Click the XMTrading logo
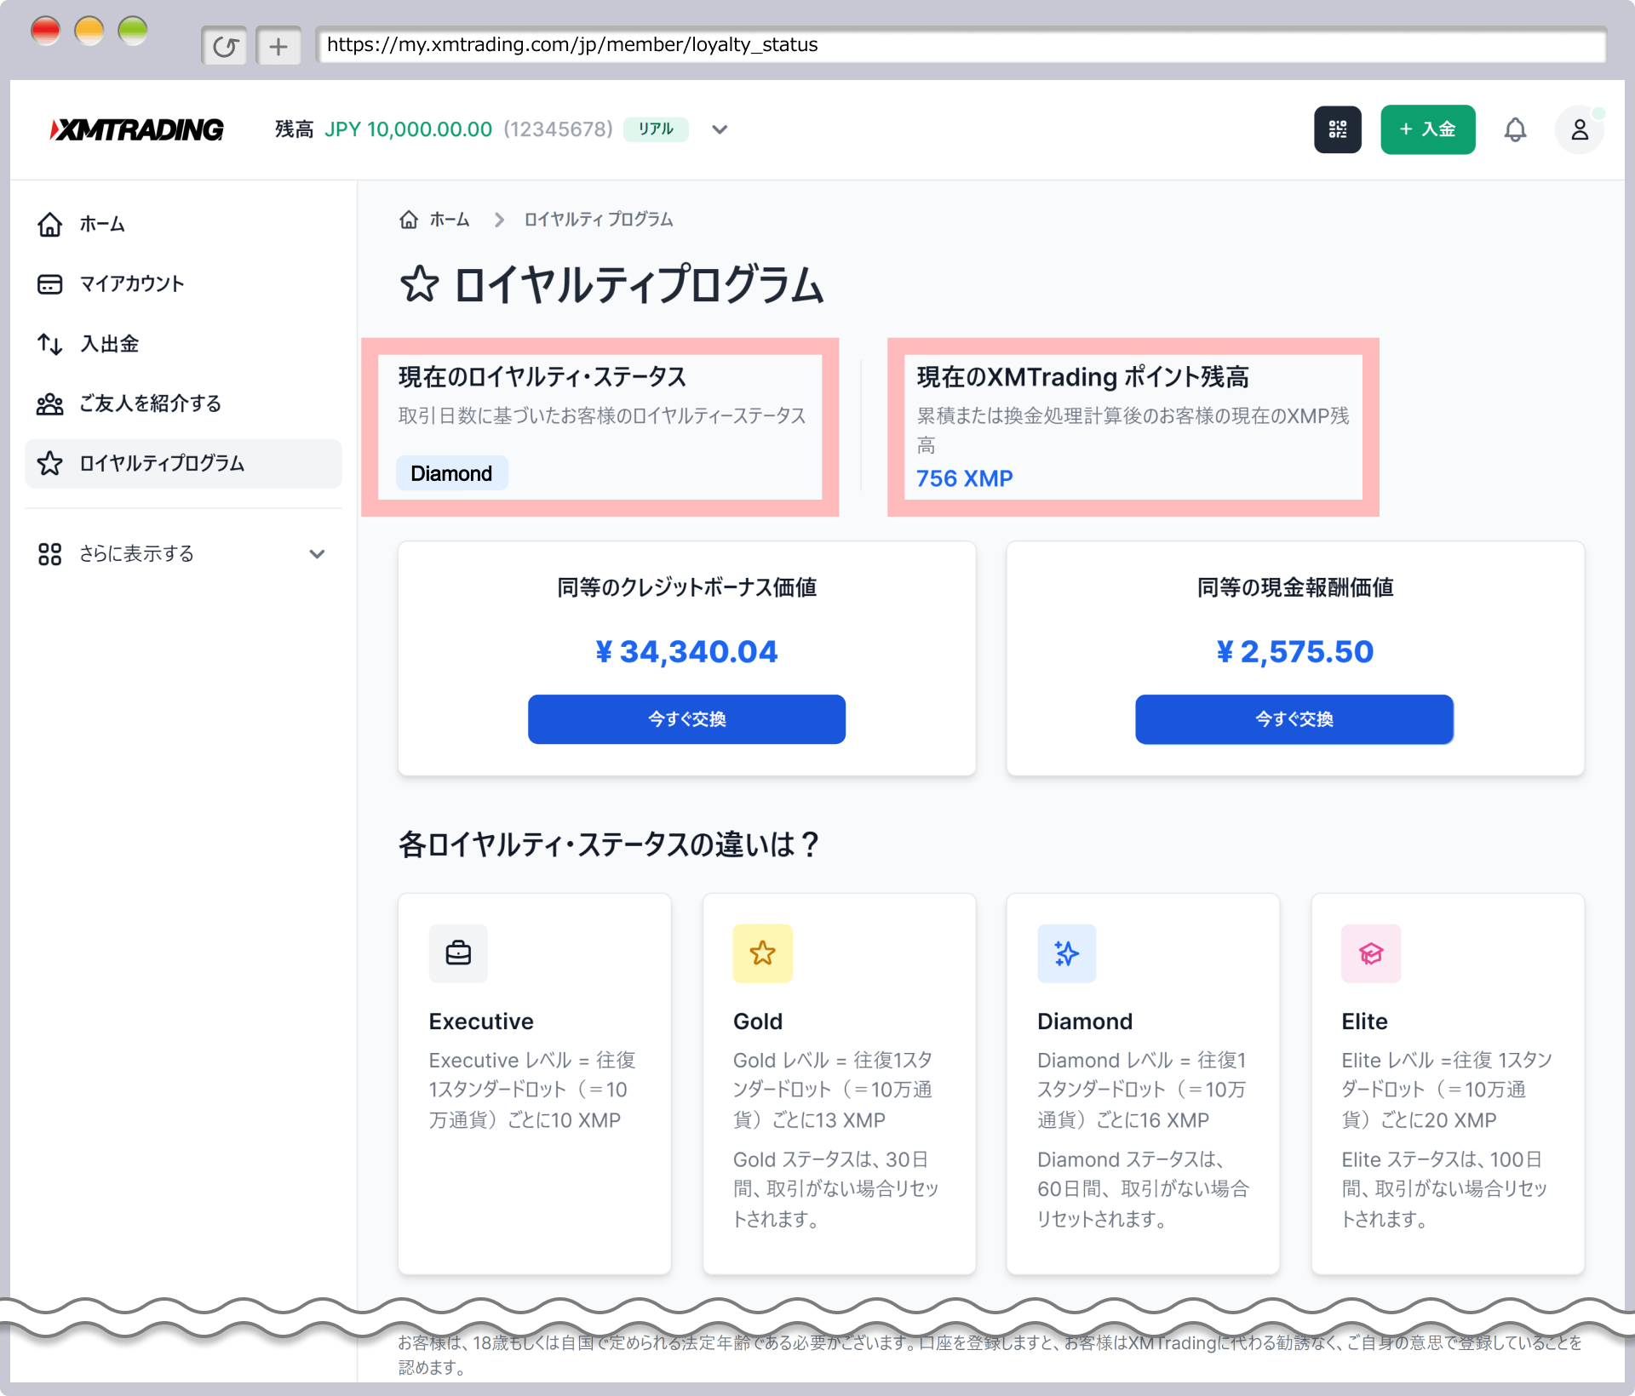This screenshot has width=1635, height=1396. click(137, 129)
